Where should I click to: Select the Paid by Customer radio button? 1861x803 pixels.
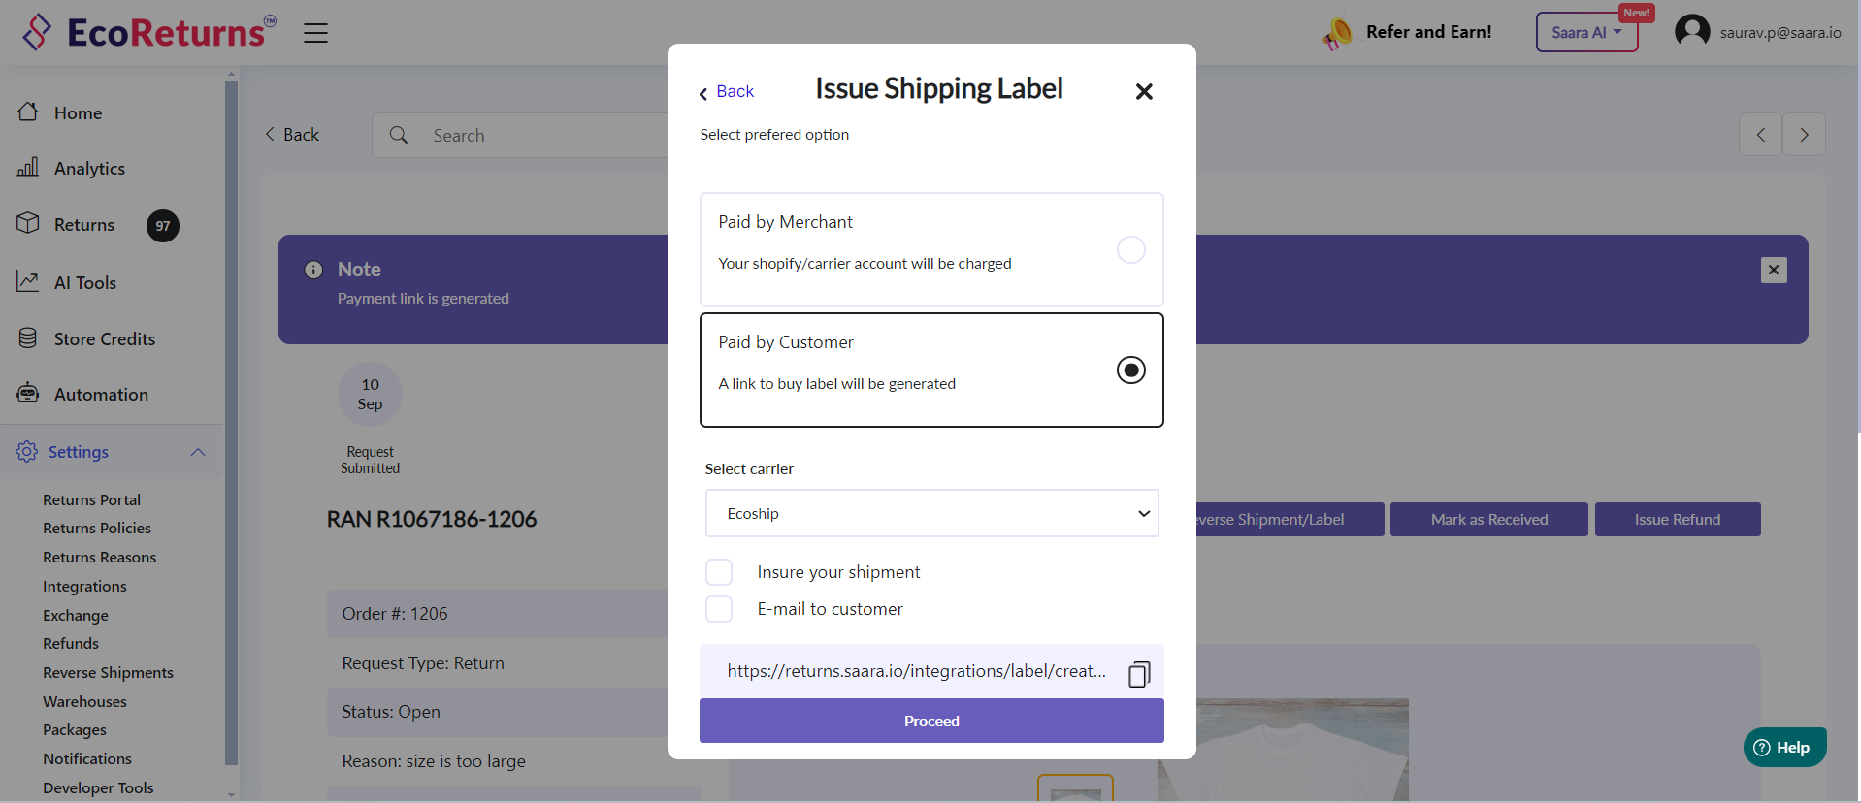pos(1130,370)
